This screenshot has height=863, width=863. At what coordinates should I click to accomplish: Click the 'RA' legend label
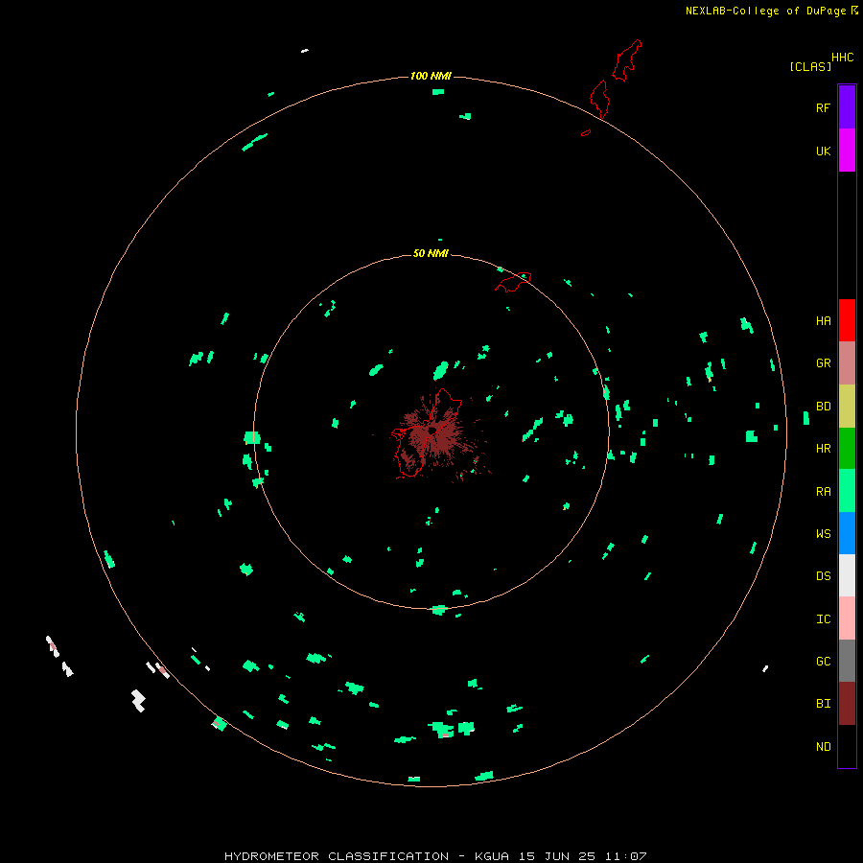823,492
